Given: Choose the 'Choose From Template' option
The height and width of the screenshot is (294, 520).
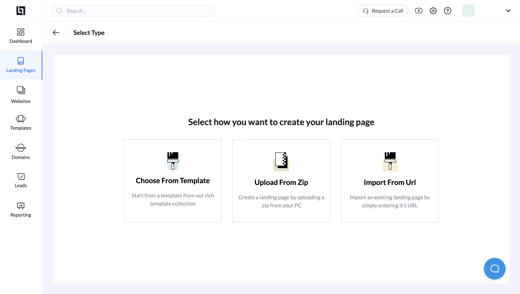Looking at the screenshot, I should point(172,180).
